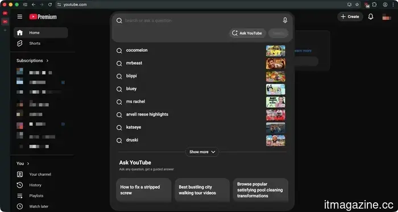The width and height of the screenshot is (398, 212).
Task: Click the microphone voice search icon
Action: [285, 20]
